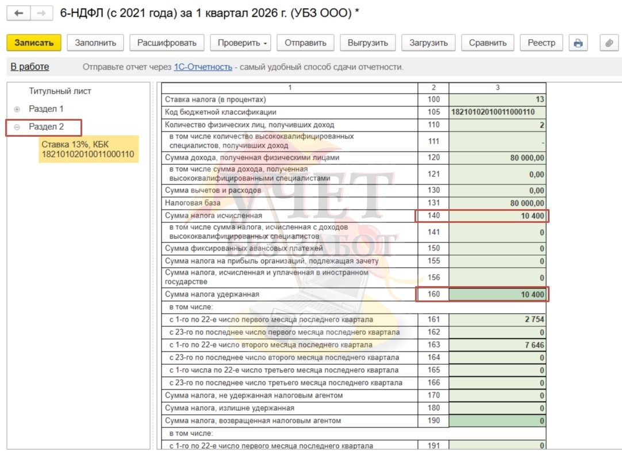Click the Загрузить button
This screenshot has height=455, width=622.
click(x=428, y=43)
